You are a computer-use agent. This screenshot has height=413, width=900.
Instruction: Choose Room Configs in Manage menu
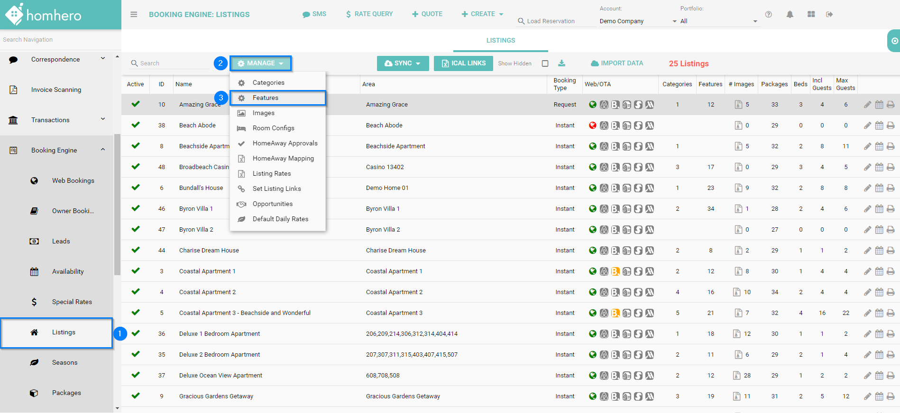tap(273, 128)
